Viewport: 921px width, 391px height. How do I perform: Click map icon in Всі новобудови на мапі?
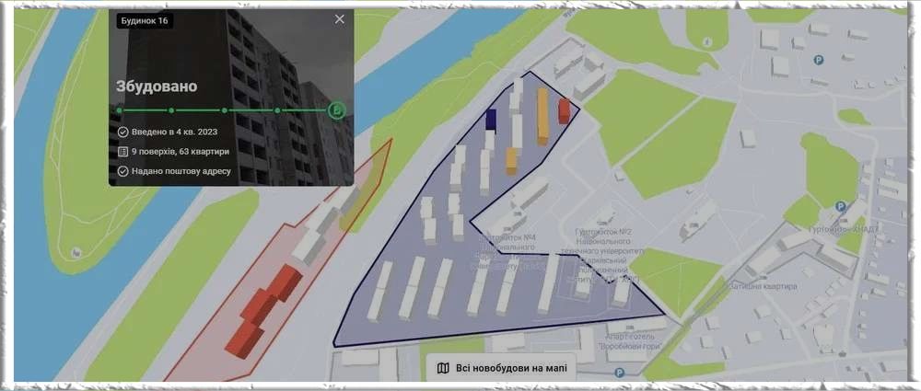click(x=443, y=368)
